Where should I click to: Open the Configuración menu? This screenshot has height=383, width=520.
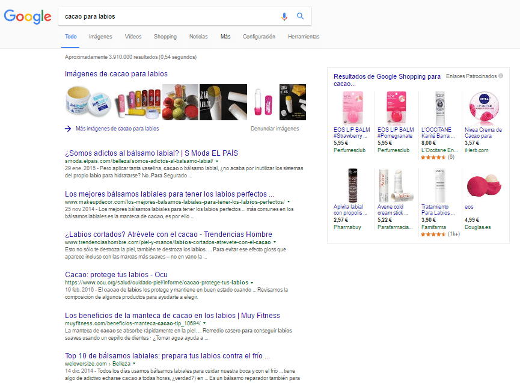(259, 37)
